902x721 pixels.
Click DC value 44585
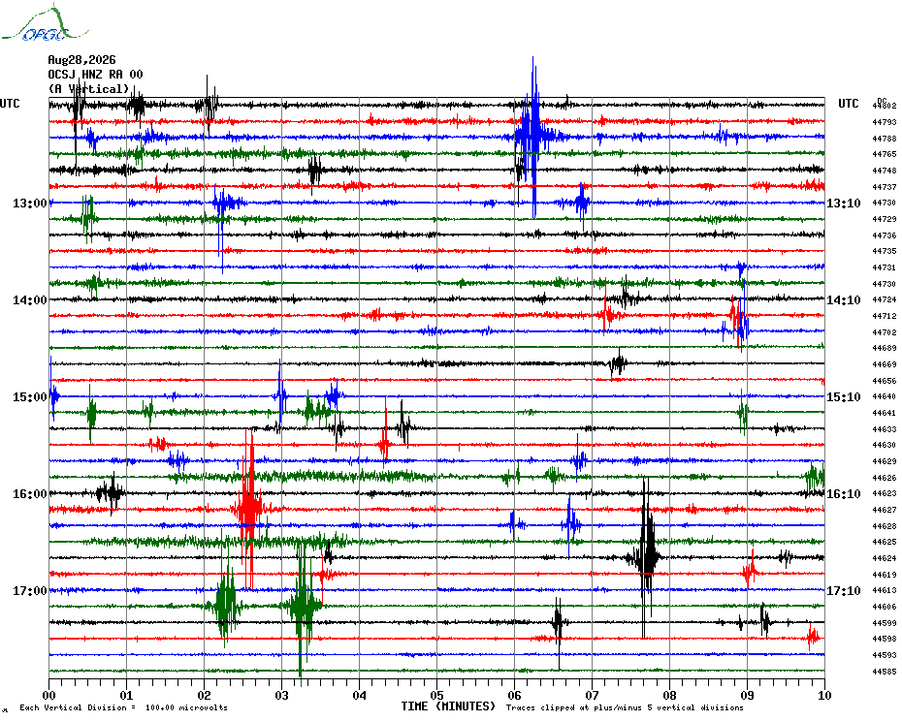point(885,672)
